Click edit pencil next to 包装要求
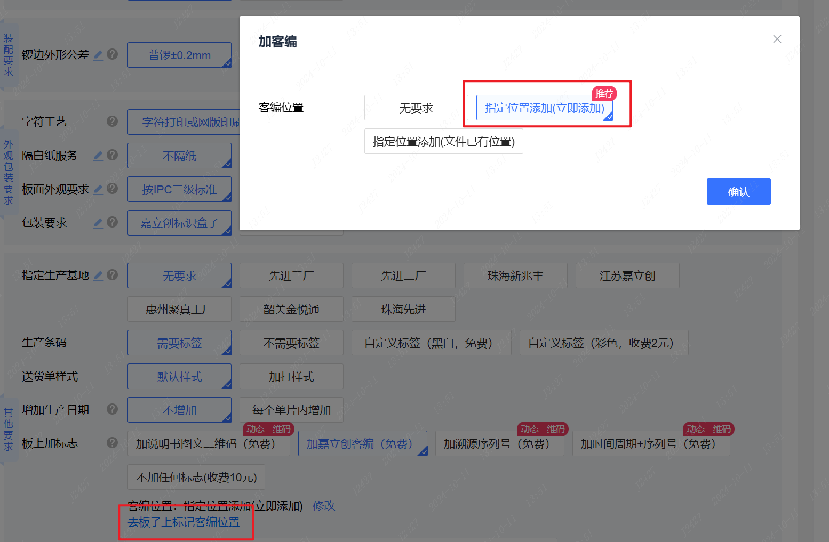The image size is (829, 542). pos(99,223)
